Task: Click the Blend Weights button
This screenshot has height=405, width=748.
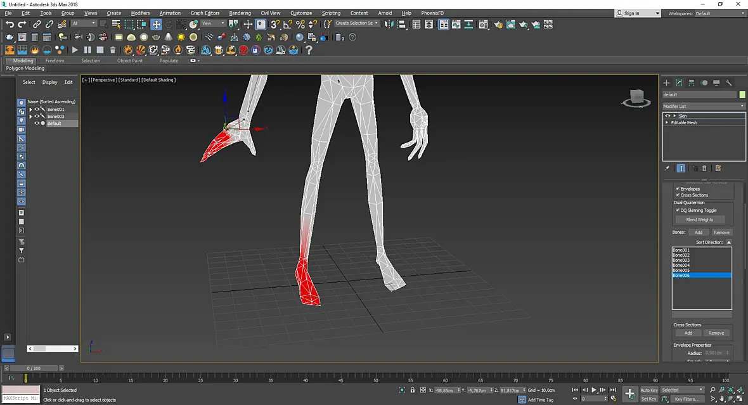Action: click(699, 219)
